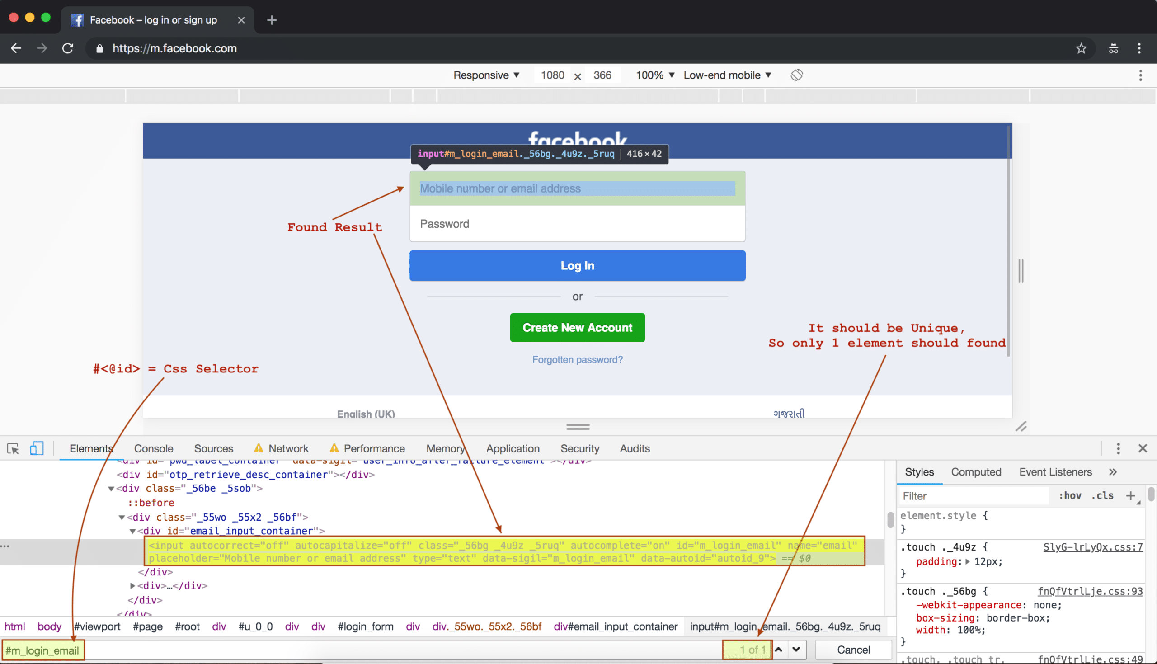
Task: Open the incognito profile icon
Action: click(1113, 48)
